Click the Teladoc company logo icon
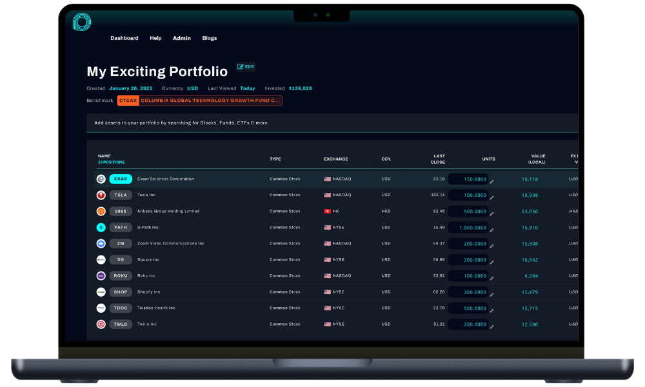645x387 pixels. click(101, 308)
